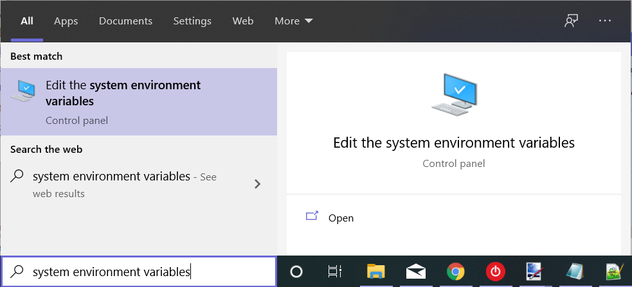This screenshot has height=287, width=632.
Task: Switch to the Apps filter tab
Action: click(66, 21)
